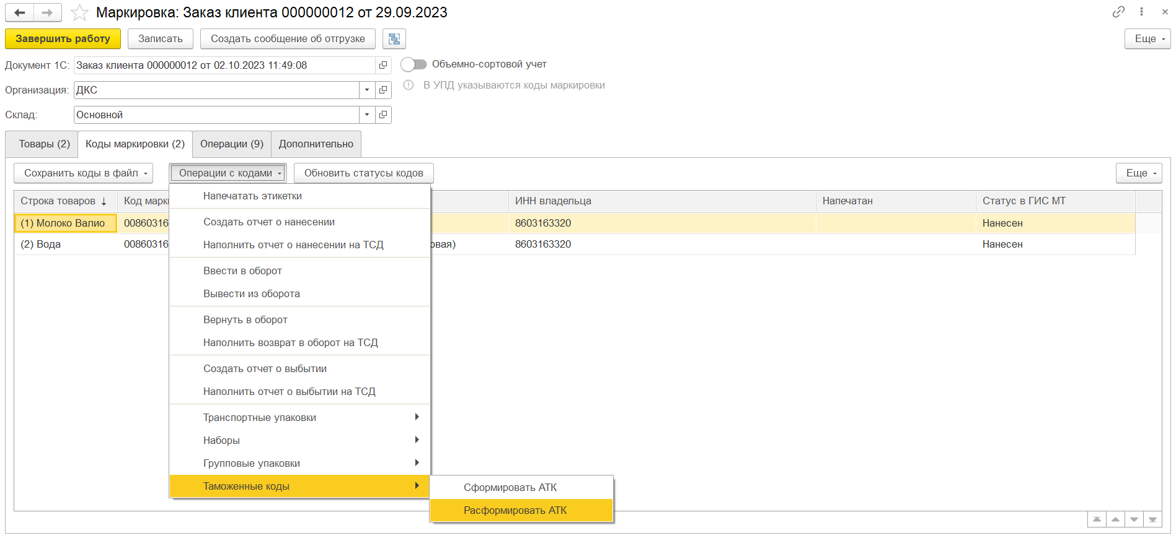Image resolution: width=1176 pixels, height=538 pixels.
Task: Expand the Склад dropdown list
Action: [x=367, y=115]
